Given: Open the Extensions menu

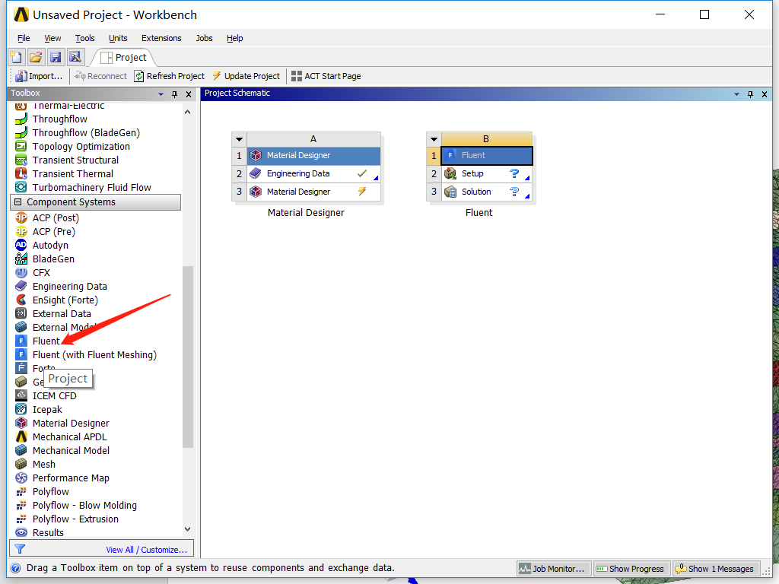Looking at the screenshot, I should [161, 38].
